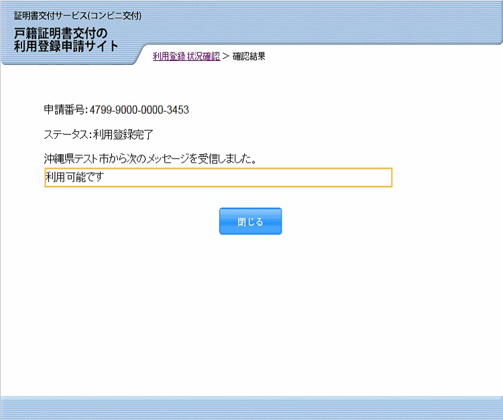Click the 利用登録申請サイト title line

tap(66, 46)
